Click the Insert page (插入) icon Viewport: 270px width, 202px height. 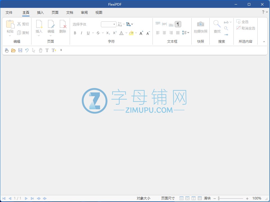[39, 24]
